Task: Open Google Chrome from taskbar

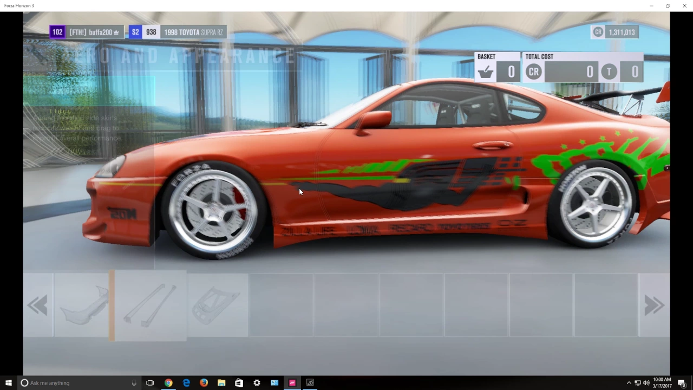Action: pos(168,383)
